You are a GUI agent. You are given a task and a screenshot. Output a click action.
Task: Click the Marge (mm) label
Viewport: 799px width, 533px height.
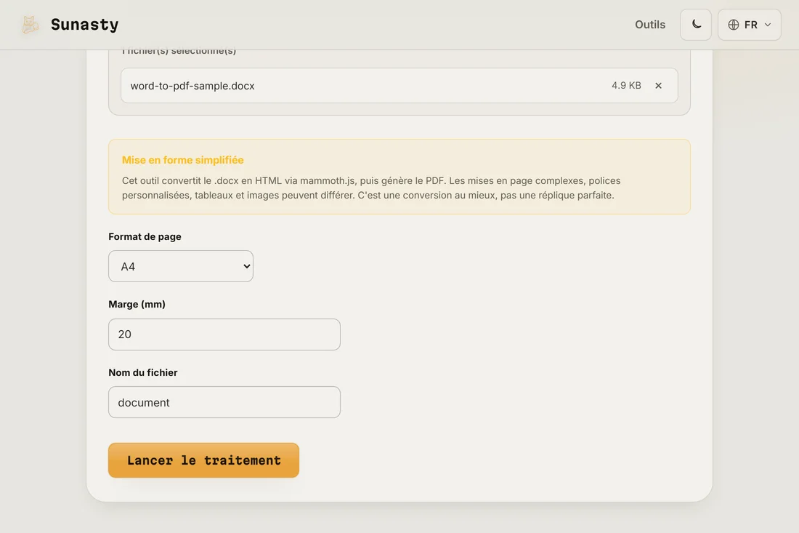coord(137,305)
